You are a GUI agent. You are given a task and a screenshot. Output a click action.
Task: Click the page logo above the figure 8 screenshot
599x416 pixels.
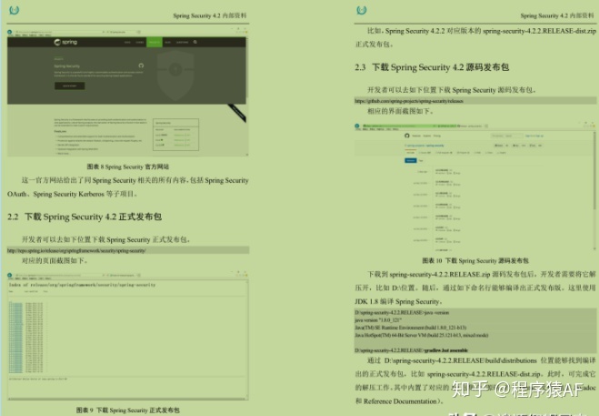15,10
